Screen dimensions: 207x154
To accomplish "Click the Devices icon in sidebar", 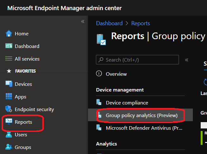I will 9,84.
